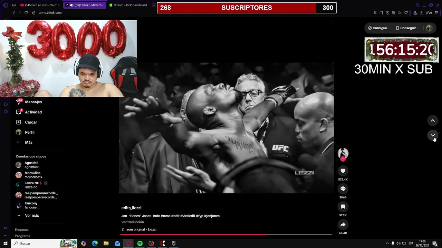Seek the video progress bar

pos(227,235)
